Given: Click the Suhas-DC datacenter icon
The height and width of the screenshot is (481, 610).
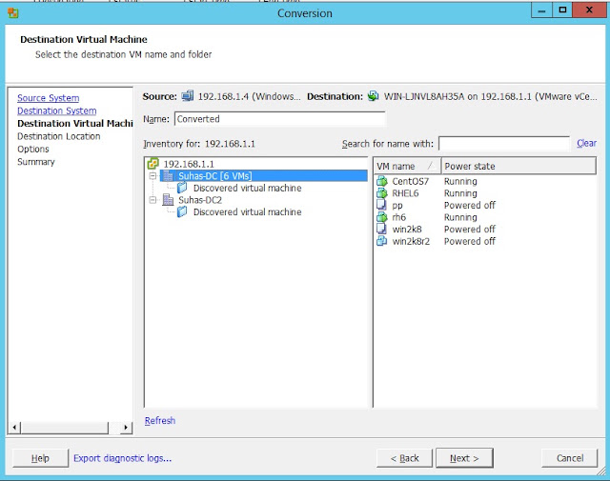Looking at the screenshot, I should point(168,176).
